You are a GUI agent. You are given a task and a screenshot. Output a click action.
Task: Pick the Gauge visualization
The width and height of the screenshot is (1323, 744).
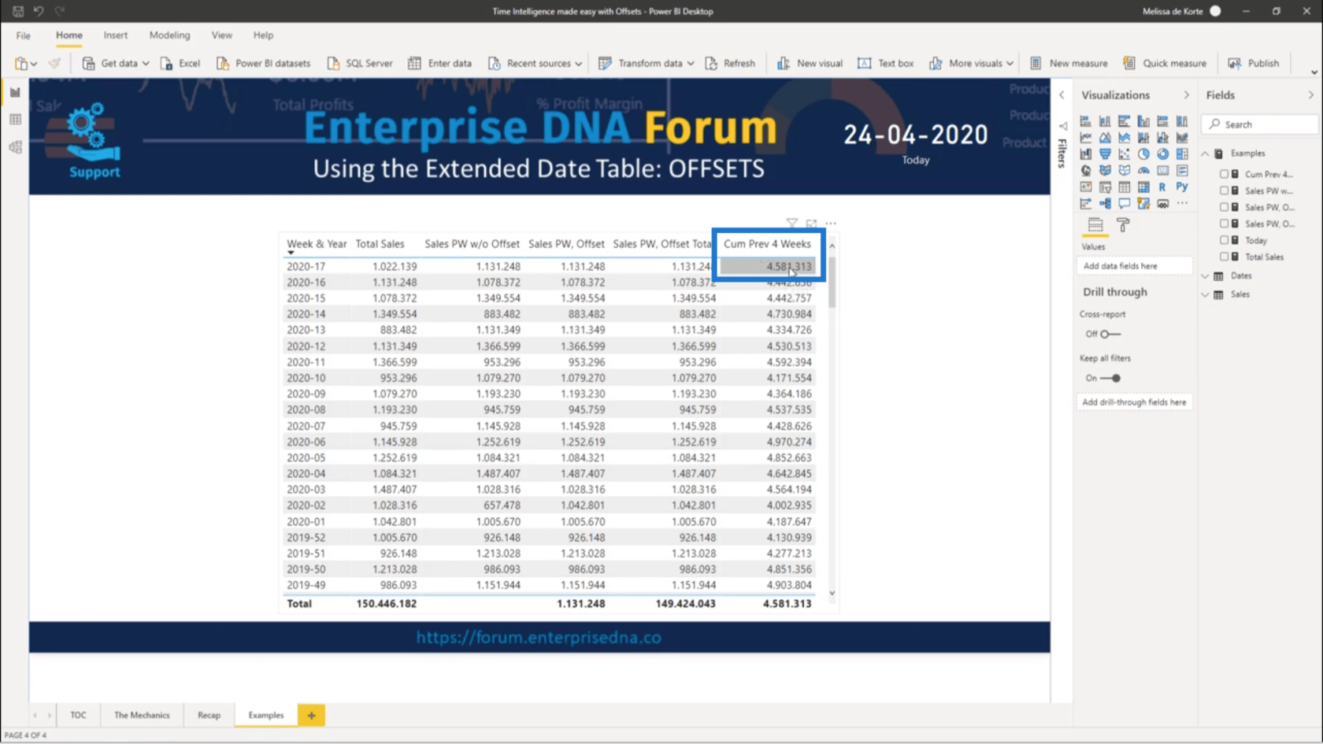click(x=1143, y=171)
